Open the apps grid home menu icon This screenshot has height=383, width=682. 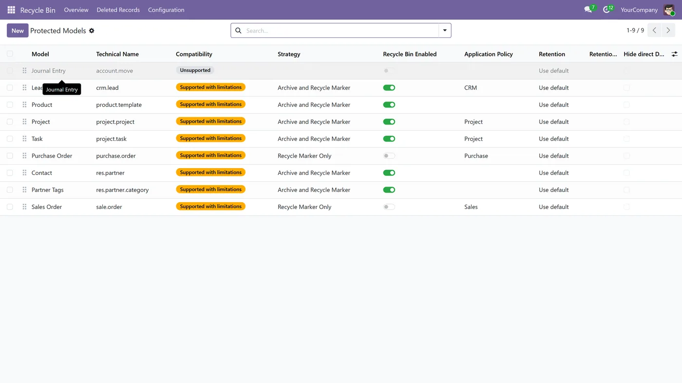click(11, 10)
